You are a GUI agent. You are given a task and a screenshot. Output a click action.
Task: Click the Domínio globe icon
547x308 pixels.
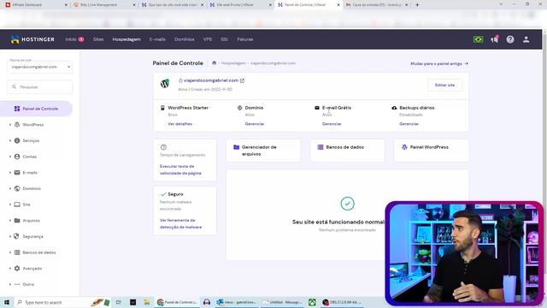click(239, 108)
